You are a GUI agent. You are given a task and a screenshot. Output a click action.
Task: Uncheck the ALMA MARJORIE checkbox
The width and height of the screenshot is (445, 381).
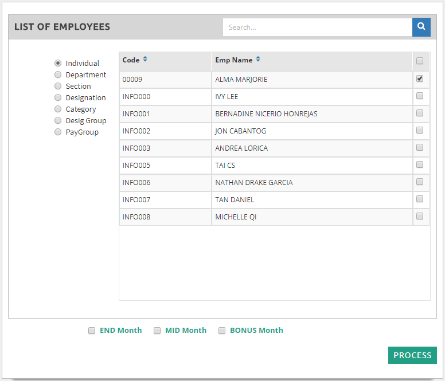[x=420, y=79]
